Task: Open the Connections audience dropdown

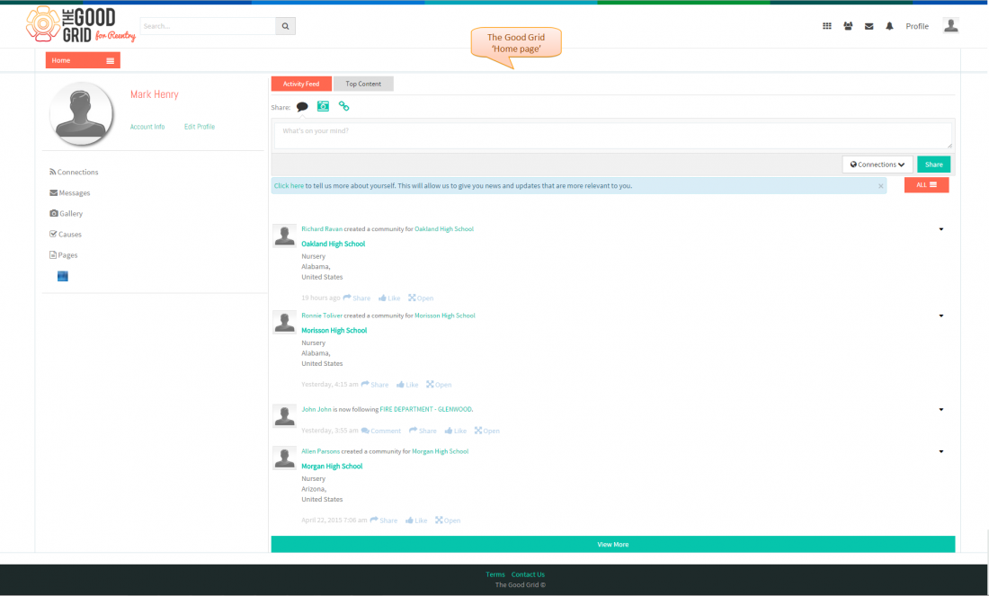Action: pyautogui.click(x=878, y=165)
